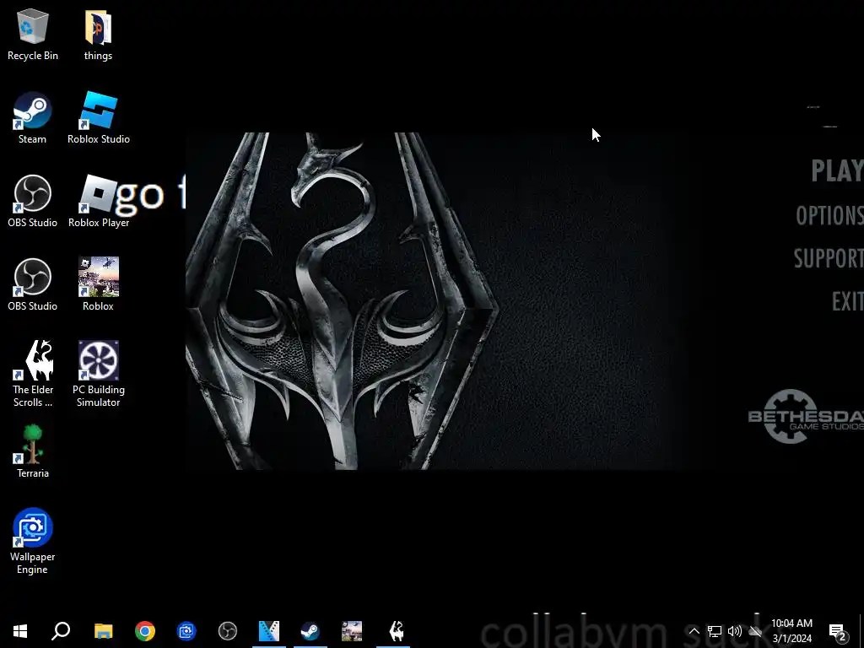
Task: Show hidden system tray icons
Action: (694, 631)
